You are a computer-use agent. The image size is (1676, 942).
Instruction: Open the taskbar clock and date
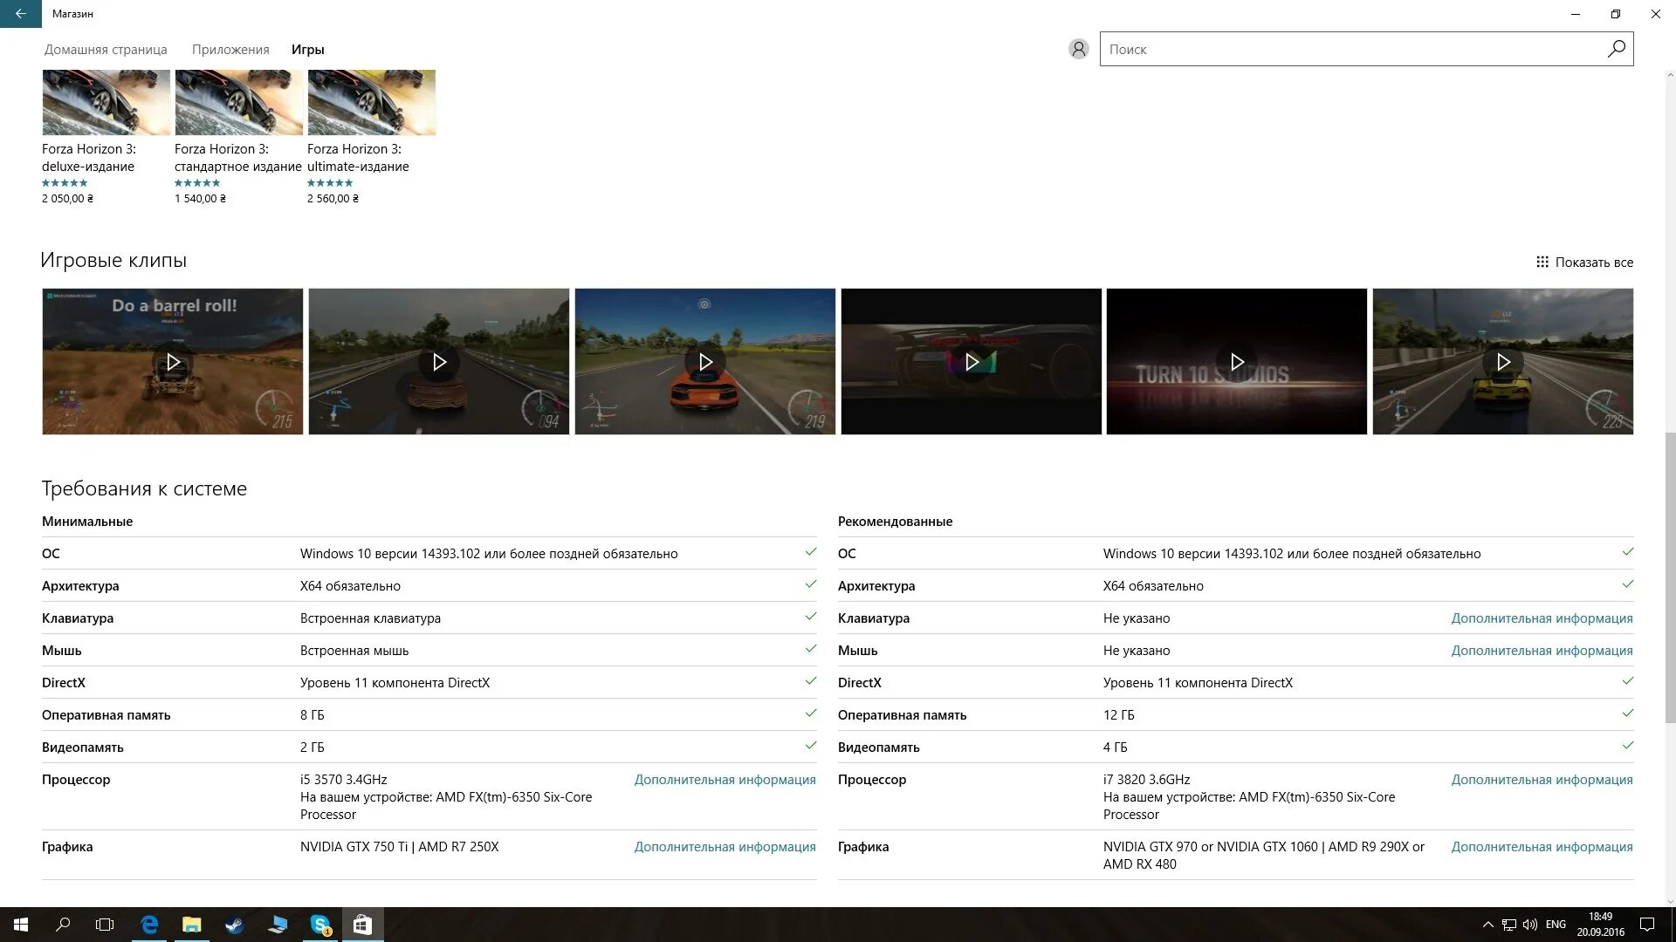(1600, 925)
